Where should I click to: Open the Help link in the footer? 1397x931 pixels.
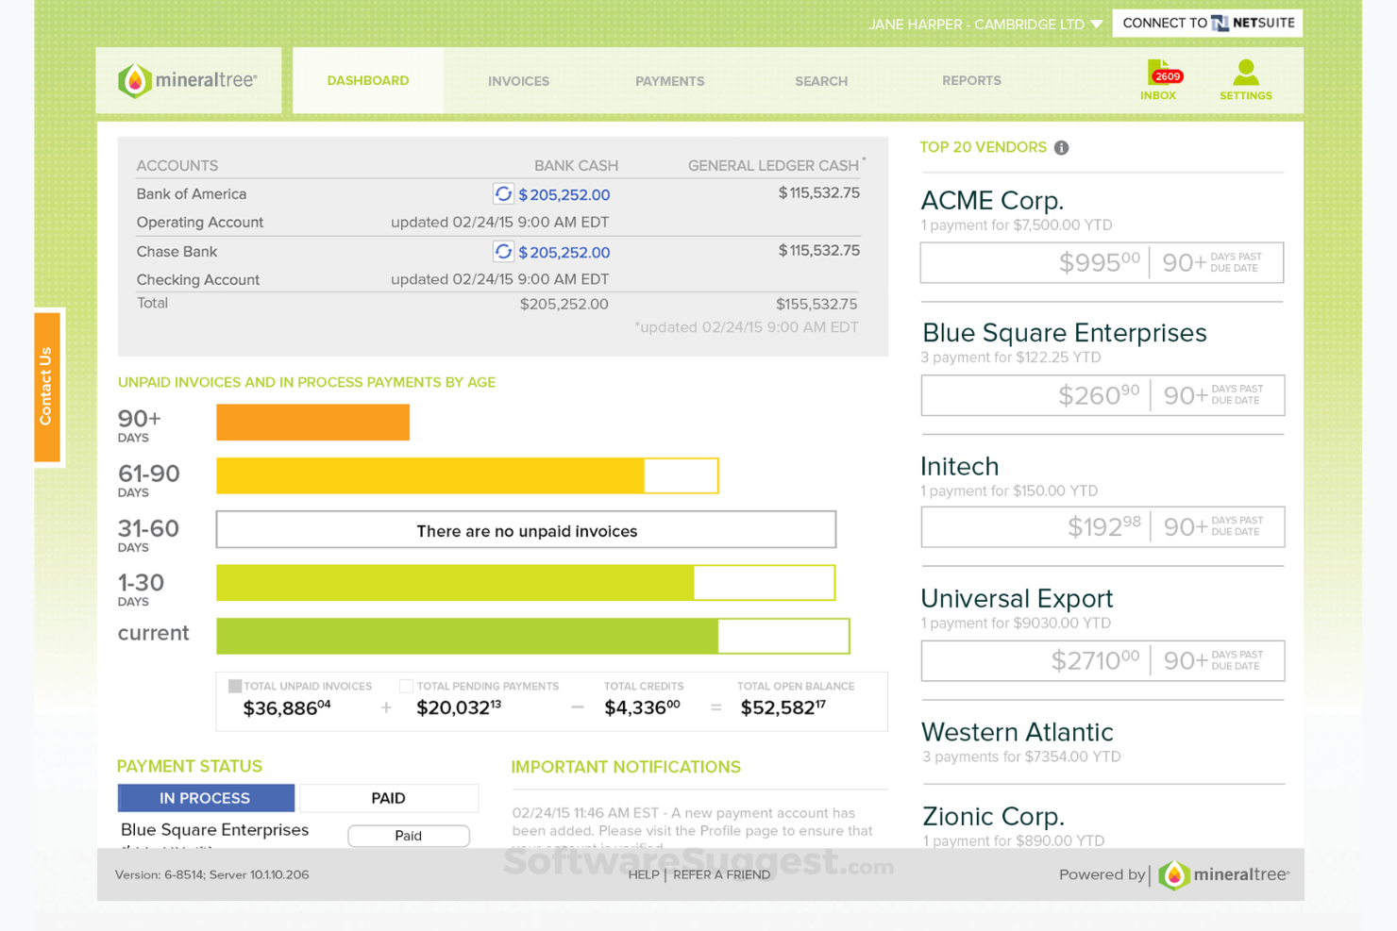pyautogui.click(x=644, y=875)
